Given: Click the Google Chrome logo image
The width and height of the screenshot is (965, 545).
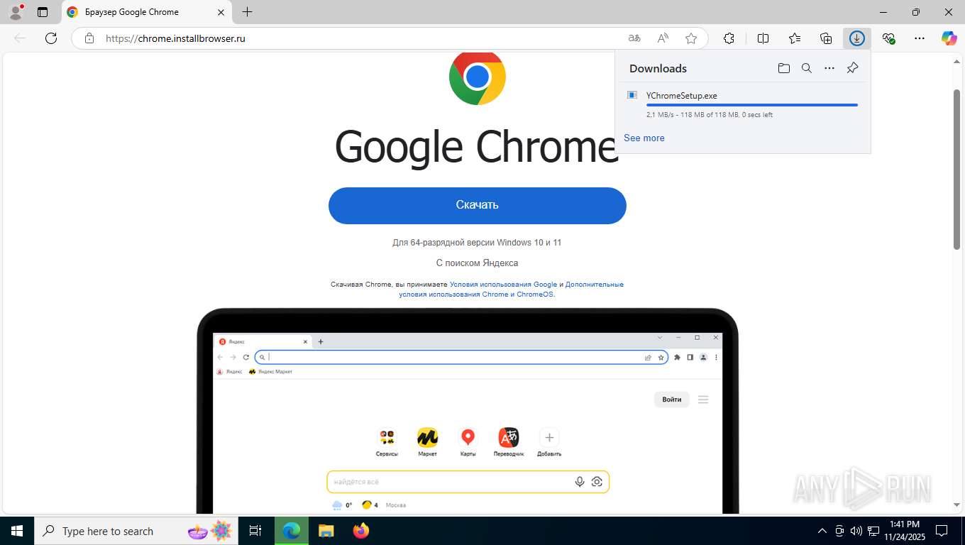Looking at the screenshot, I should (478, 77).
